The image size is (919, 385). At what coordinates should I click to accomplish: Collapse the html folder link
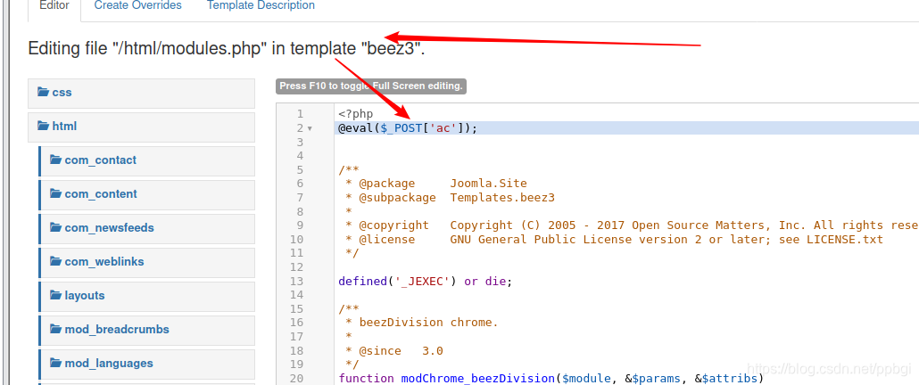click(141, 127)
